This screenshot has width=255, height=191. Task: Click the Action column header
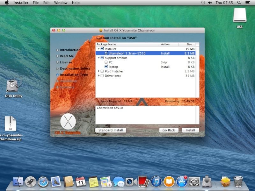[169, 44]
